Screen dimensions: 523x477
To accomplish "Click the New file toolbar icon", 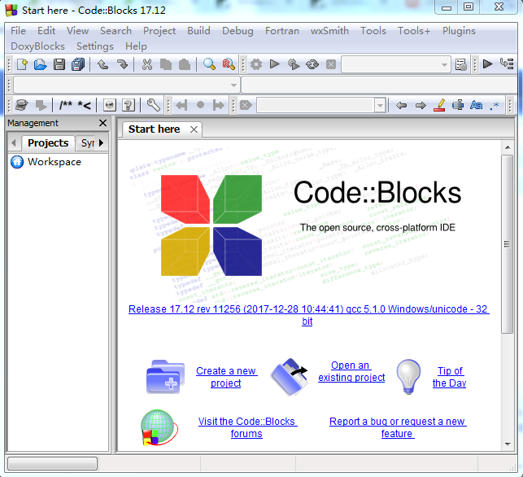I will click(x=23, y=64).
